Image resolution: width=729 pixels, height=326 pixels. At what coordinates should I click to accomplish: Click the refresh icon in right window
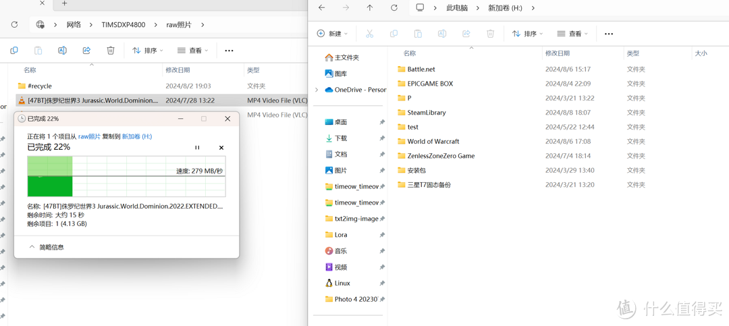(x=394, y=8)
